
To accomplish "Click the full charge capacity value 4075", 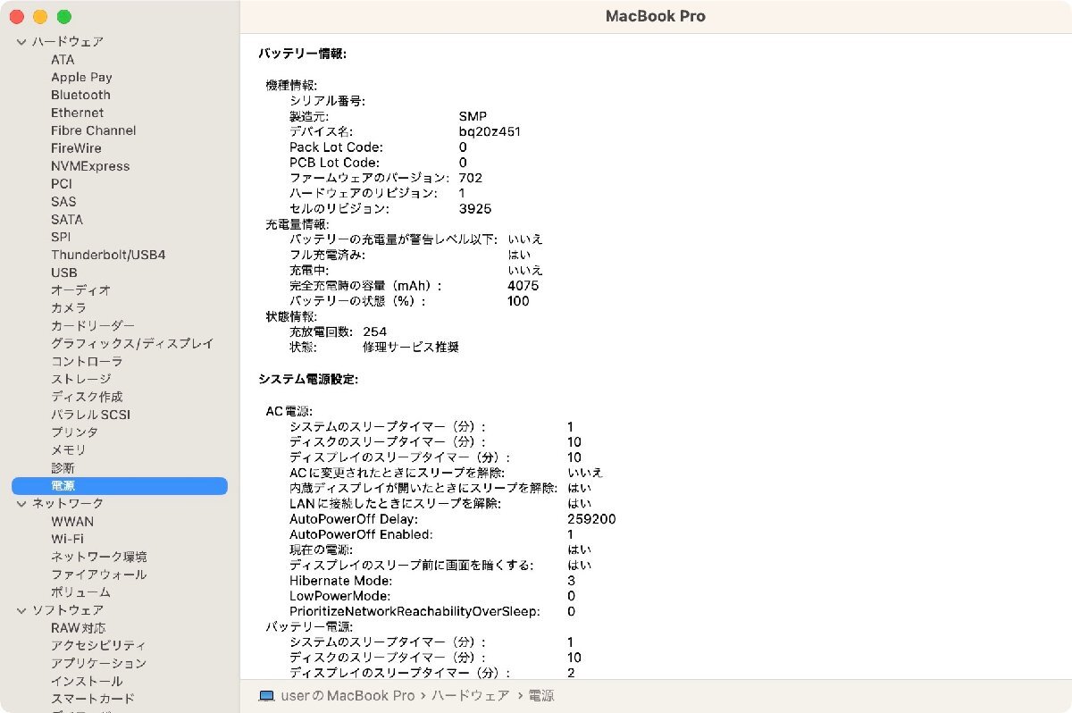I will click(x=523, y=286).
